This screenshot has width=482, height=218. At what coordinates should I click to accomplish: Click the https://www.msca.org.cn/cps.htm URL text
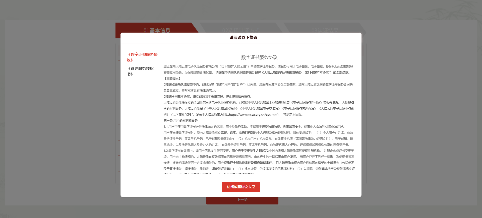coord(253,115)
